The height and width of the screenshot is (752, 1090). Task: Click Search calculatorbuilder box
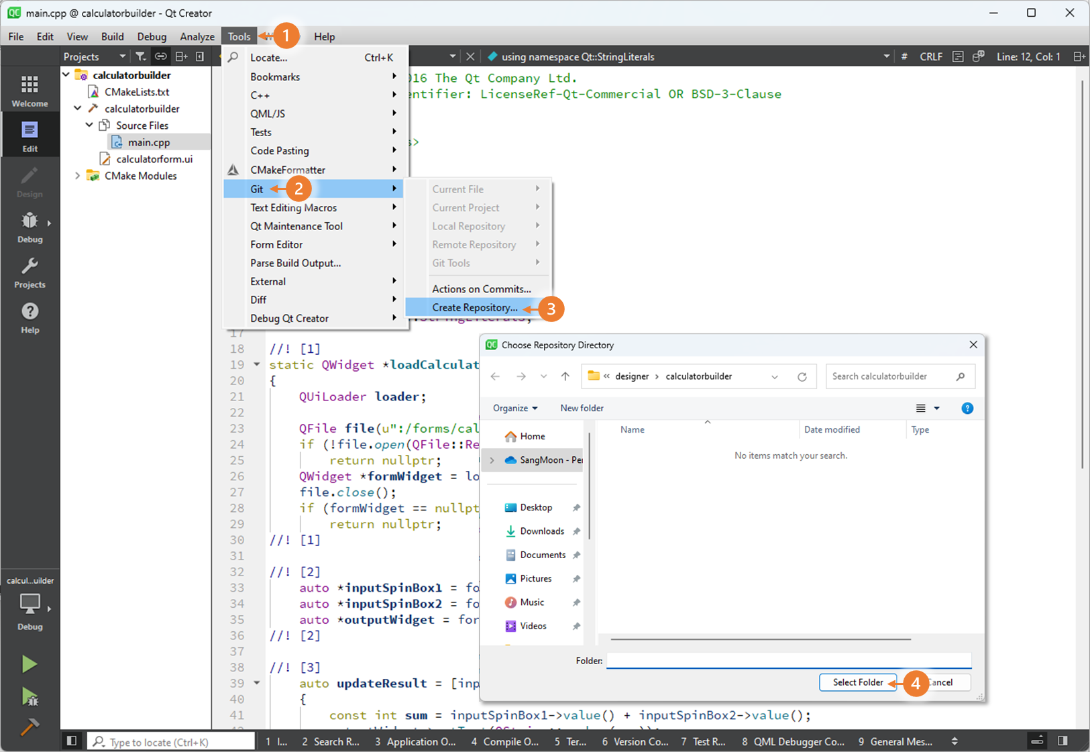coord(900,376)
